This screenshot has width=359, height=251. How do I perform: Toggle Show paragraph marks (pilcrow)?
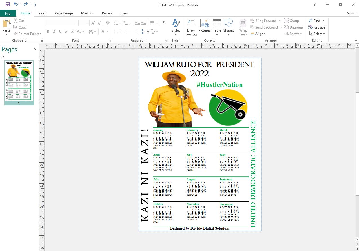coord(164,23)
